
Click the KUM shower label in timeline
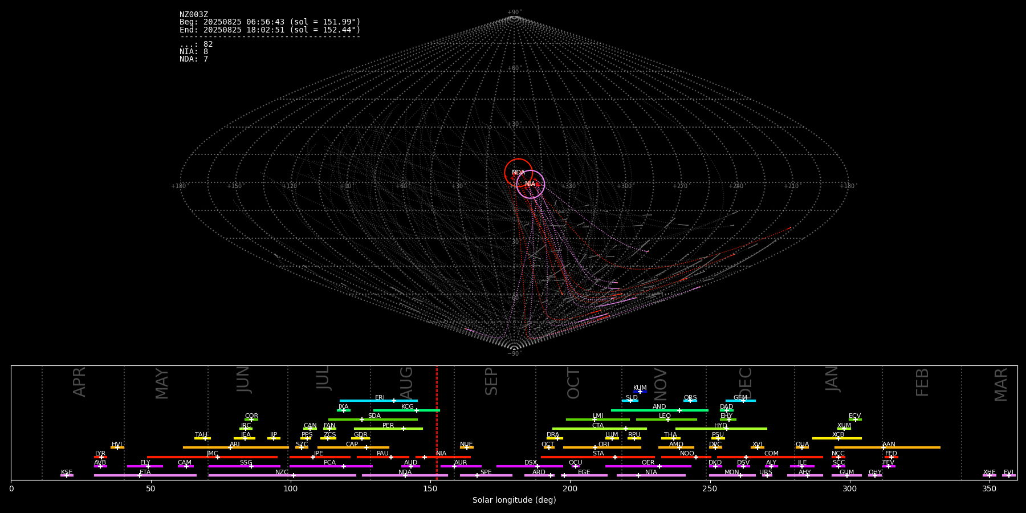point(640,388)
